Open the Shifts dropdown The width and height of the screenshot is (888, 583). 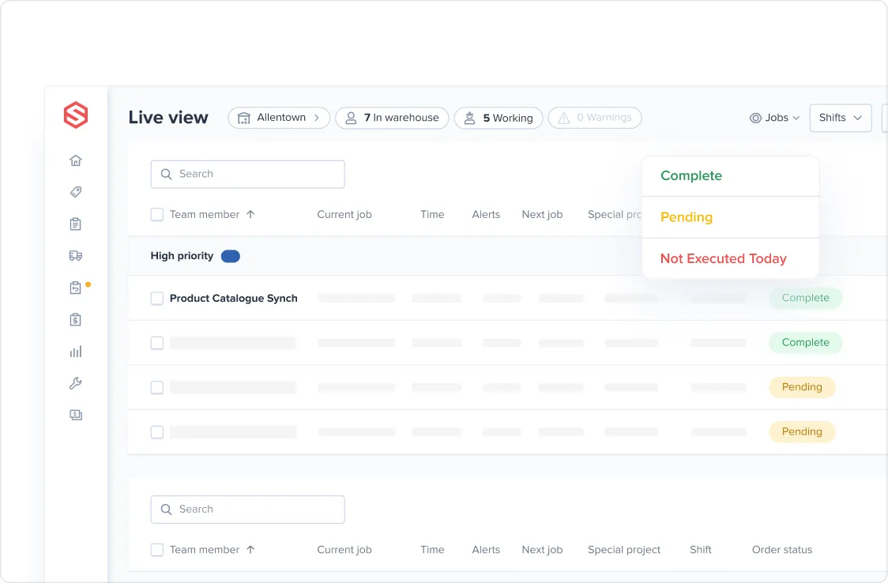click(840, 117)
